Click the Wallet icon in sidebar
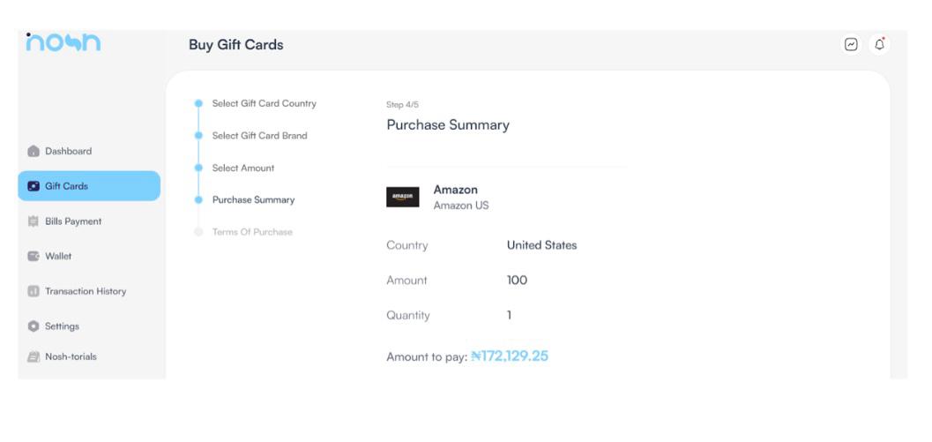 [34, 257]
